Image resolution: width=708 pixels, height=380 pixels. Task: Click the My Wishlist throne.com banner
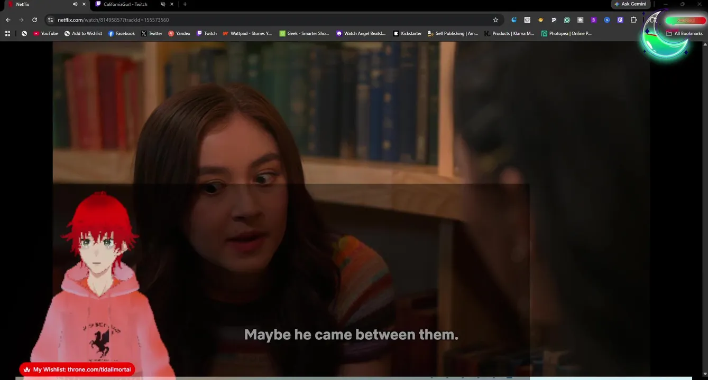(x=77, y=369)
